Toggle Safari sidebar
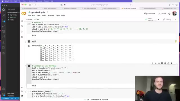This screenshot has width=180, height=101. point(30,5)
